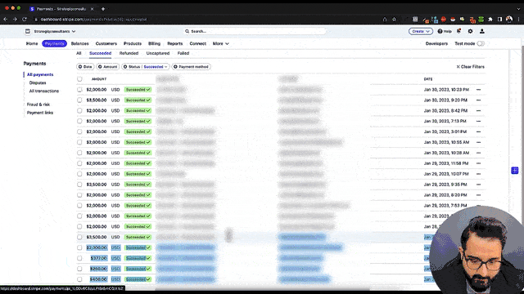This screenshot has width=524, height=294.
Task: Select the $8,500.00 payment checkbox
Action: click(79, 100)
